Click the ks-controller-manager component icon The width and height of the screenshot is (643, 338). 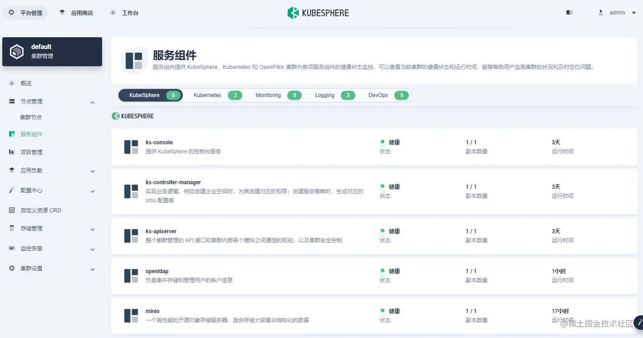(x=131, y=191)
